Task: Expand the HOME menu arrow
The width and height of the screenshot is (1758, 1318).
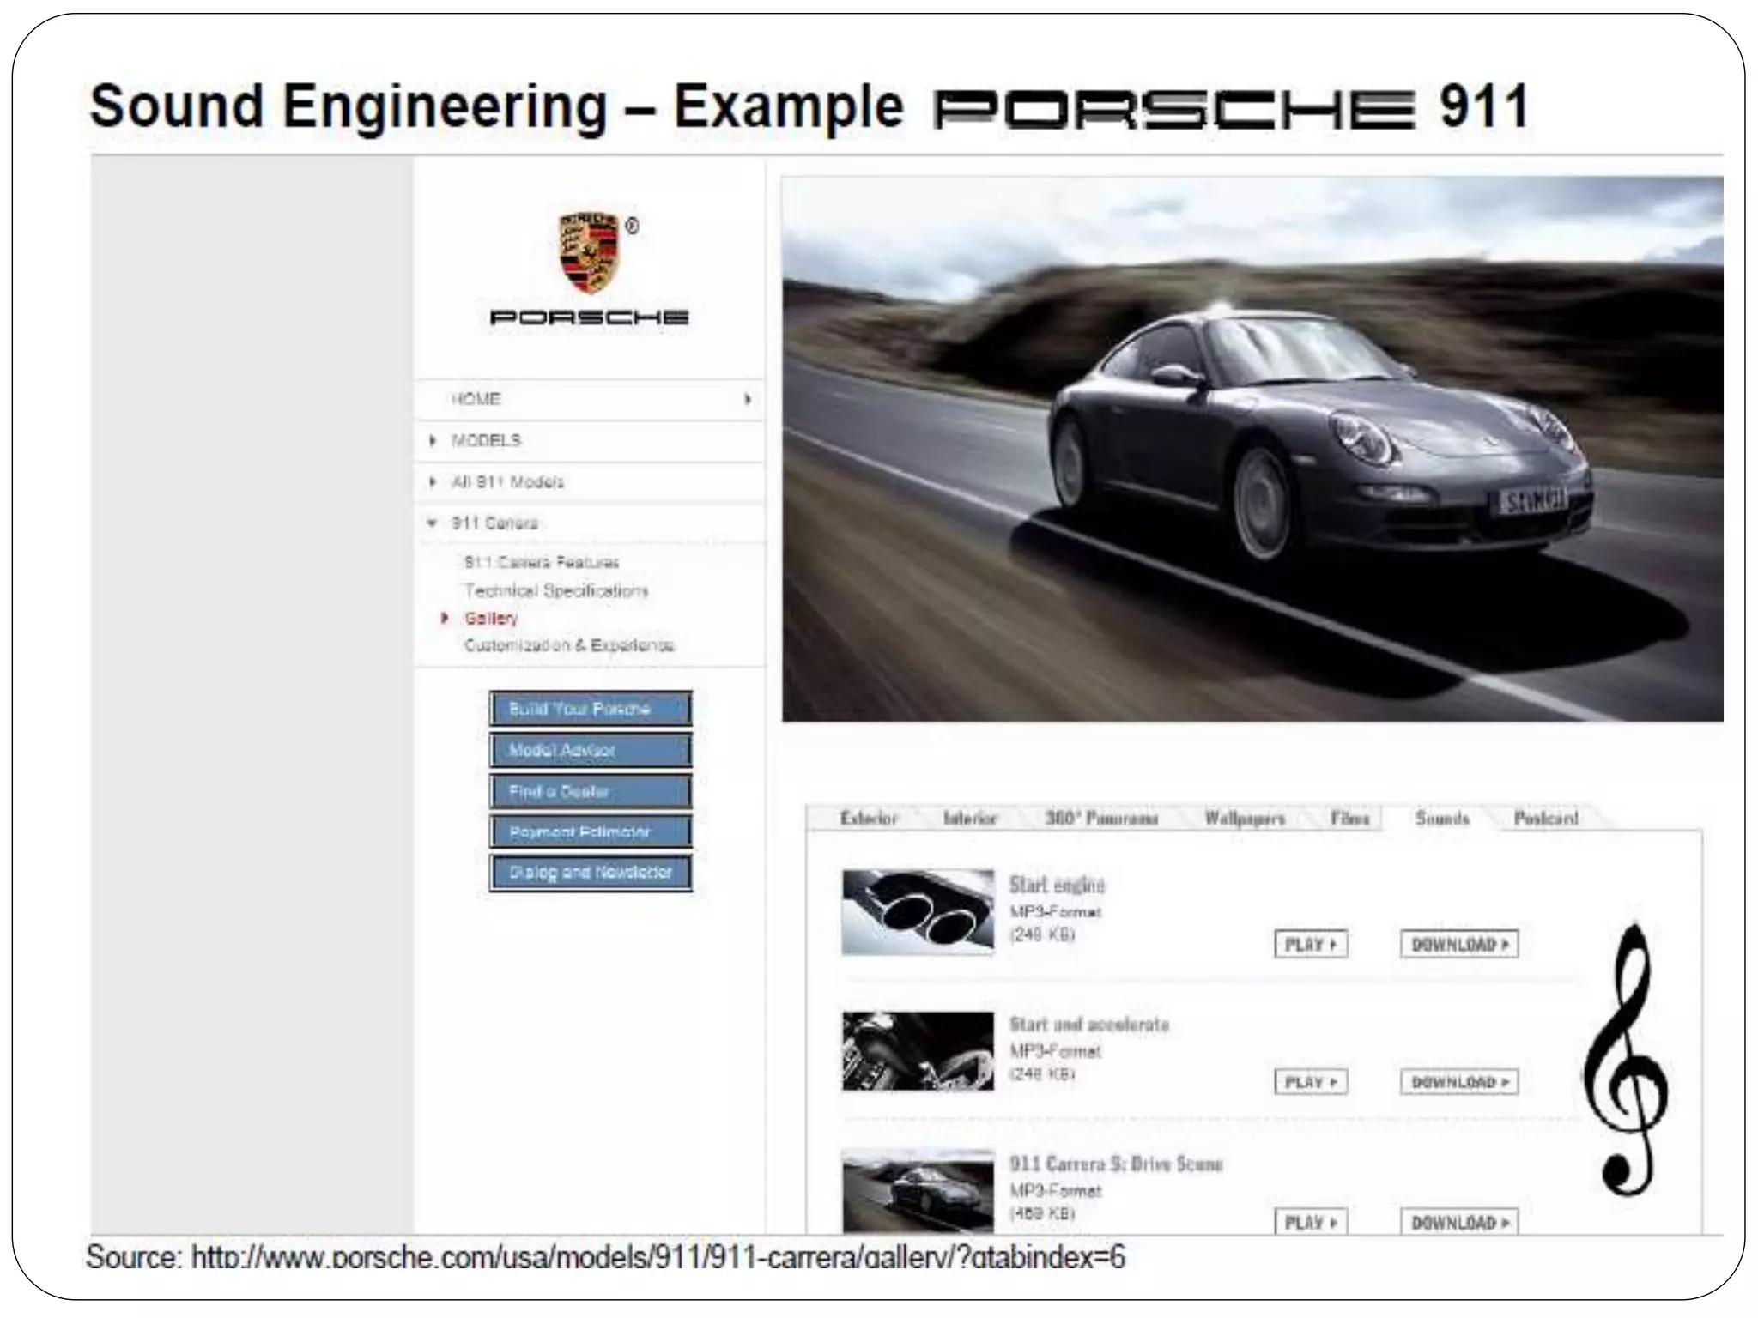Action: pyautogui.click(x=748, y=399)
